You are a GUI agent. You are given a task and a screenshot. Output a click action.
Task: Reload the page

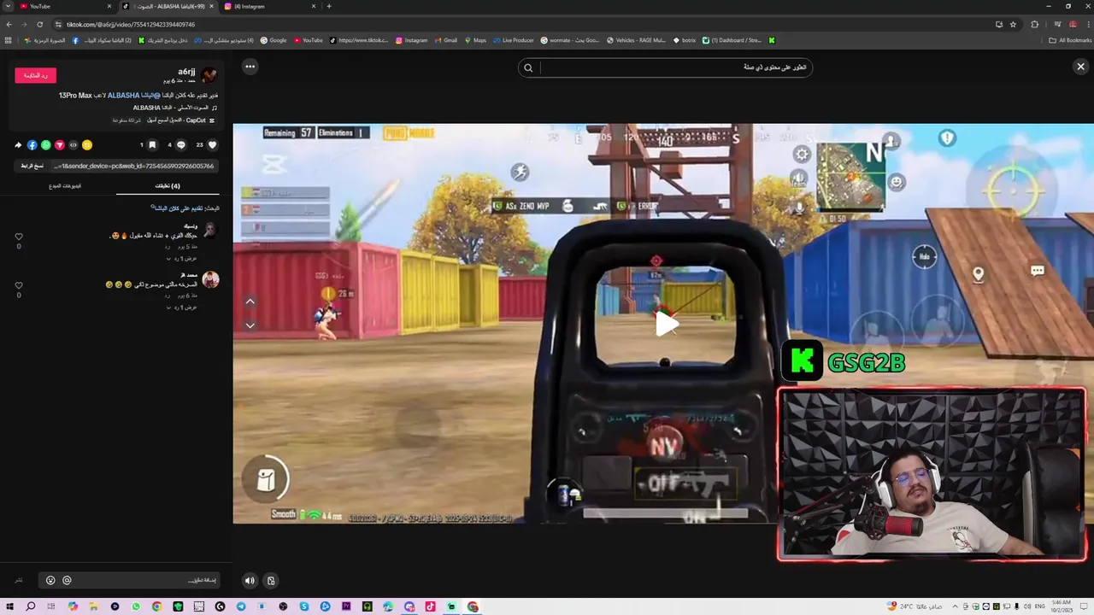coord(39,25)
